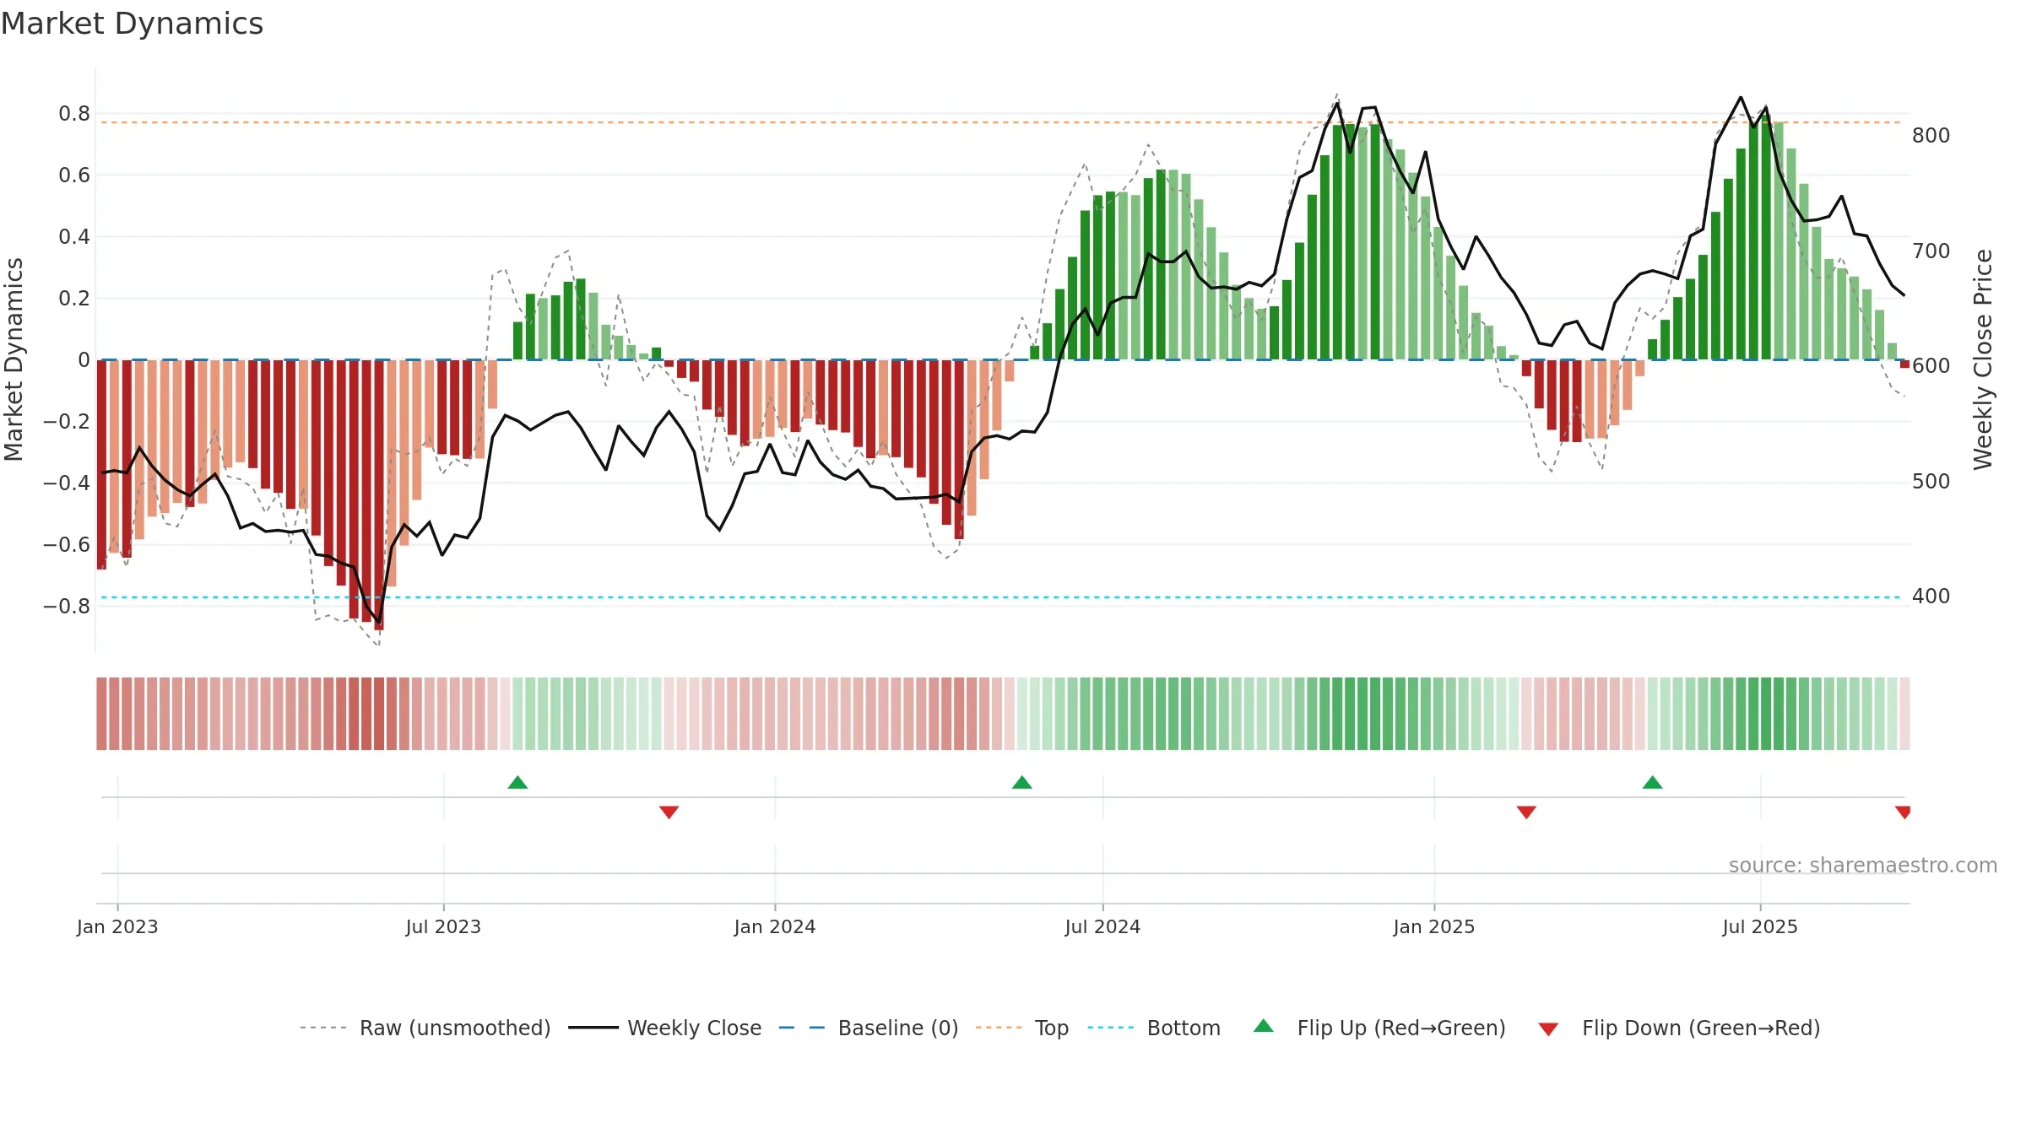The width and height of the screenshot is (2026, 1139).
Task: Select the red flip-down marker near Feb 2025
Action: (x=1526, y=812)
